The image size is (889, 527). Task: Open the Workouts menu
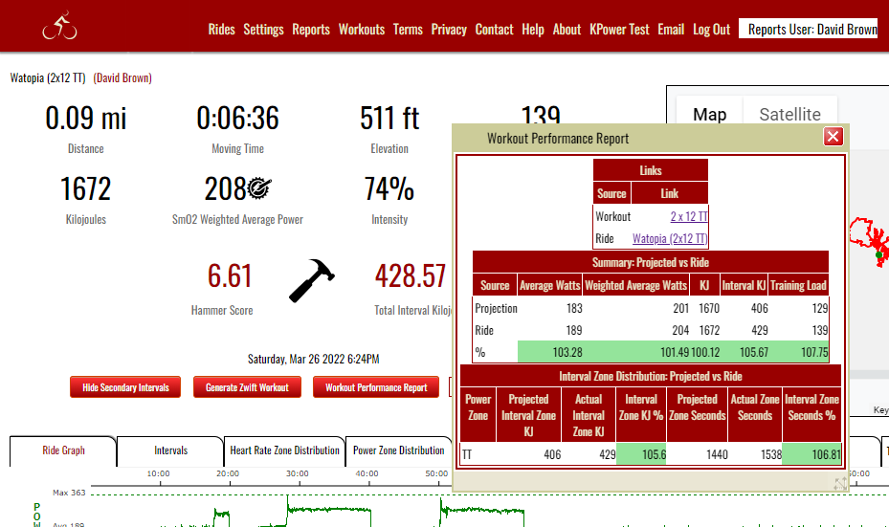tap(361, 30)
